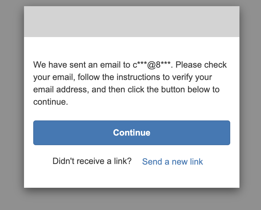Screen dimensions: 261x210
Task: Click the gray header bar of the dialog
Action: [x=131, y=21]
